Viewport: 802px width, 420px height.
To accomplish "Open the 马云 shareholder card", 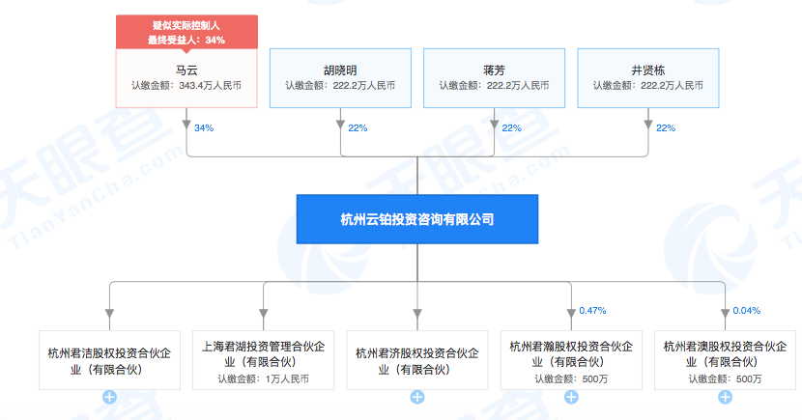I will [x=186, y=78].
